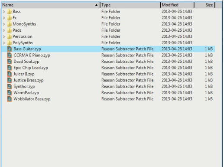Image resolution: width=224 pixels, height=167 pixels.
Task: Select the Fx folder name
Action: 15,18
